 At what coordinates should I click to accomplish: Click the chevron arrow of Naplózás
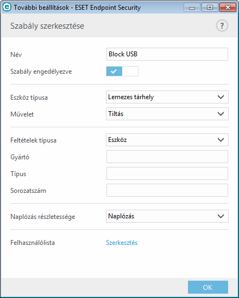click(221, 216)
